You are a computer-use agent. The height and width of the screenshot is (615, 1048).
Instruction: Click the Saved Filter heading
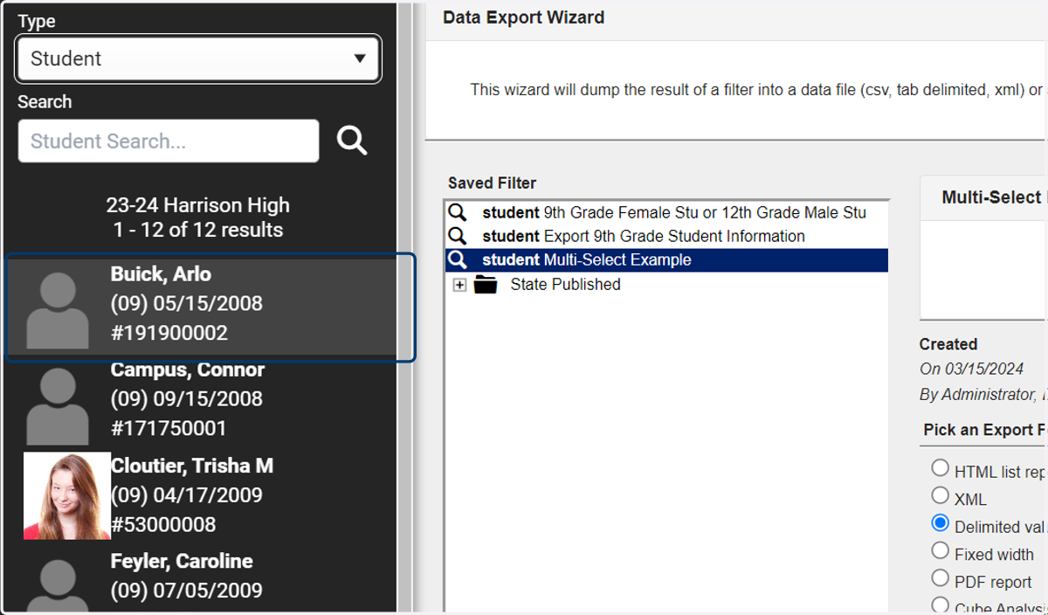pos(492,183)
